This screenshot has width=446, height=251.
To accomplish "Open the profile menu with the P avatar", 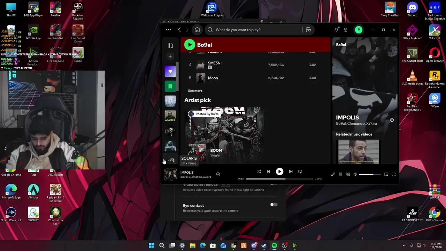I will (359, 30).
